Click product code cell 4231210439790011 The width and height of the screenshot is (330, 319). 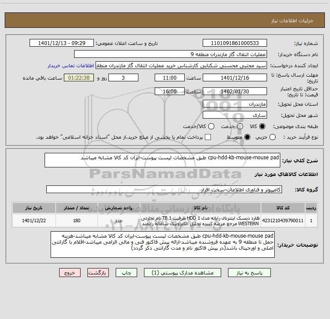(283, 221)
